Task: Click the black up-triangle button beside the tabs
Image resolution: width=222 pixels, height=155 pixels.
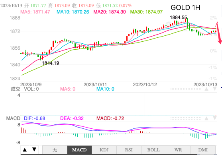Action: pyautogui.click(x=25, y=150)
